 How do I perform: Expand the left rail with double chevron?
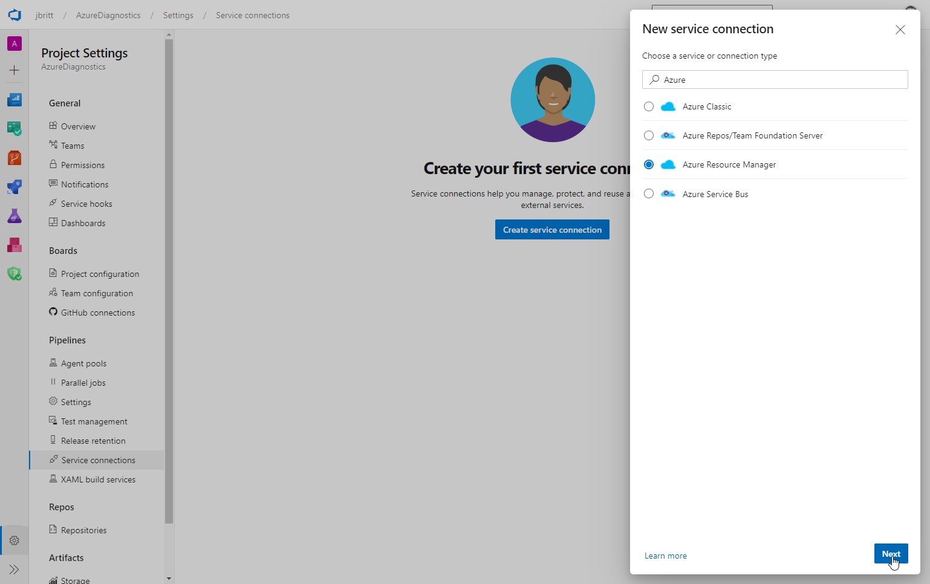point(15,569)
